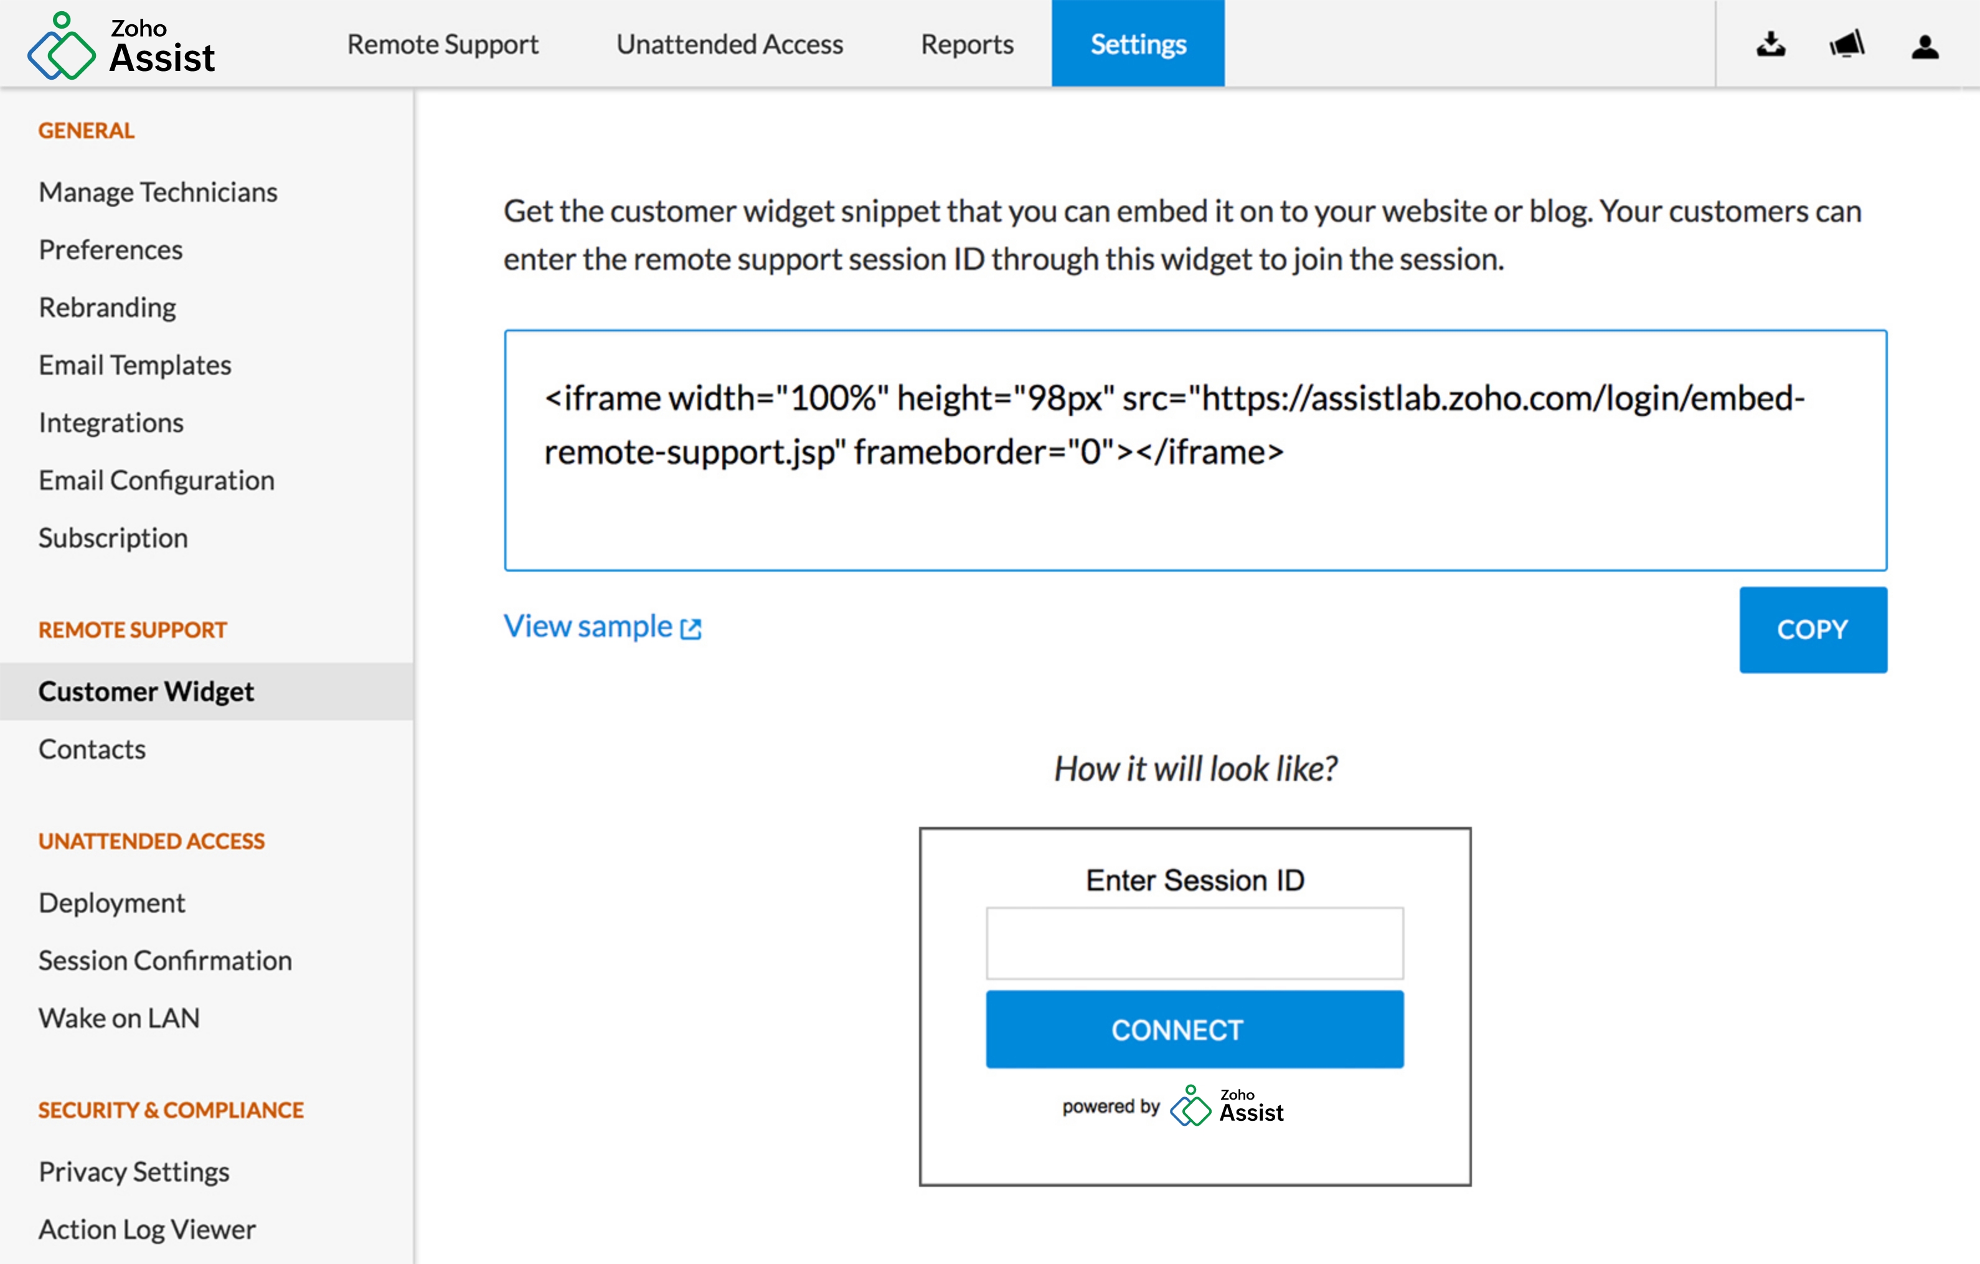Image resolution: width=1980 pixels, height=1264 pixels.
Task: Open Manage Technicians in sidebar
Action: coord(158,192)
